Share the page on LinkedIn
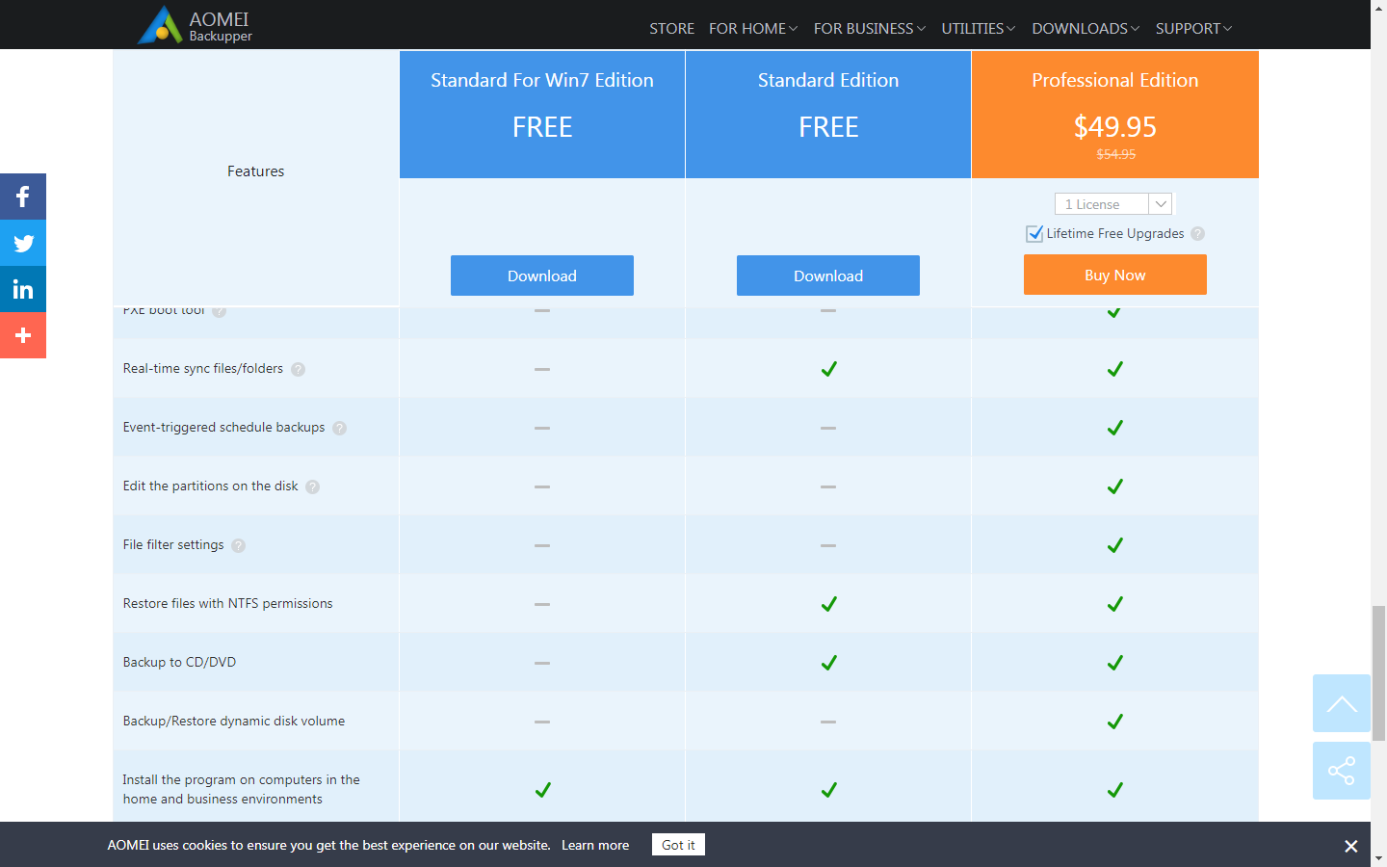1387x867 pixels. tap(23, 289)
